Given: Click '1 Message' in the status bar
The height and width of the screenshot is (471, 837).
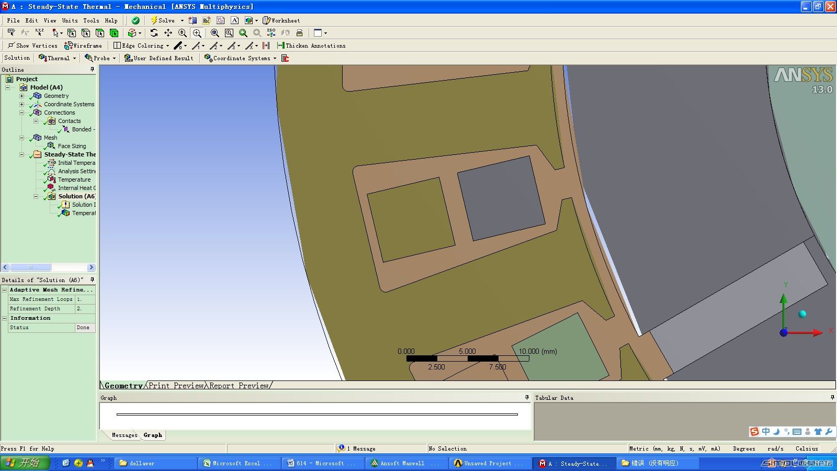Looking at the screenshot, I should (x=361, y=448).
